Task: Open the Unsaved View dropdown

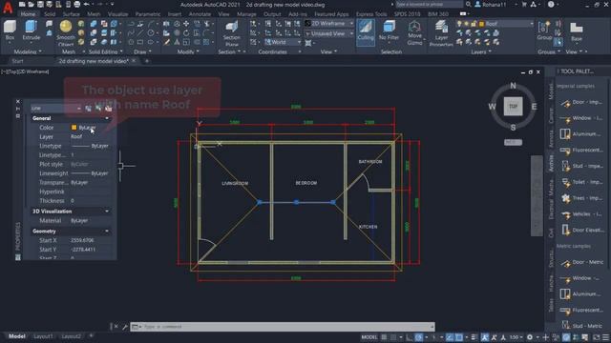Action: point(329,33)
